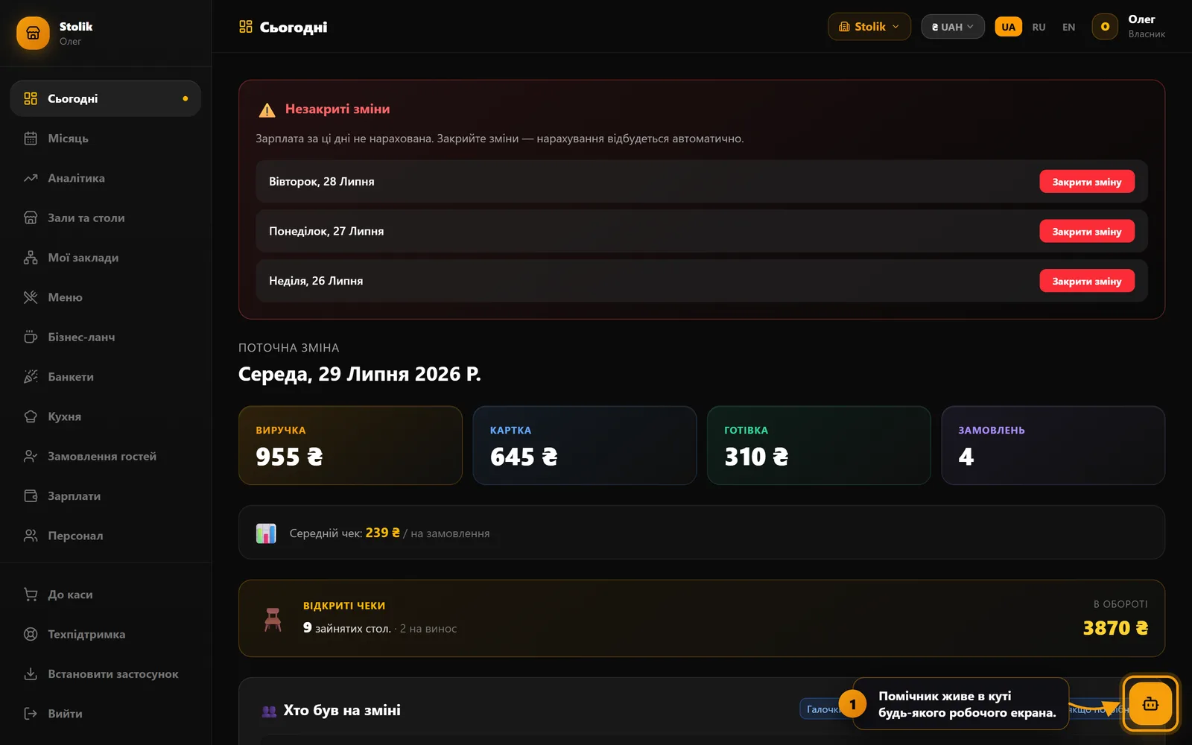Open the UAH currency dropdown
This screenshot has width=1192, height=745.
pos(952,27)
